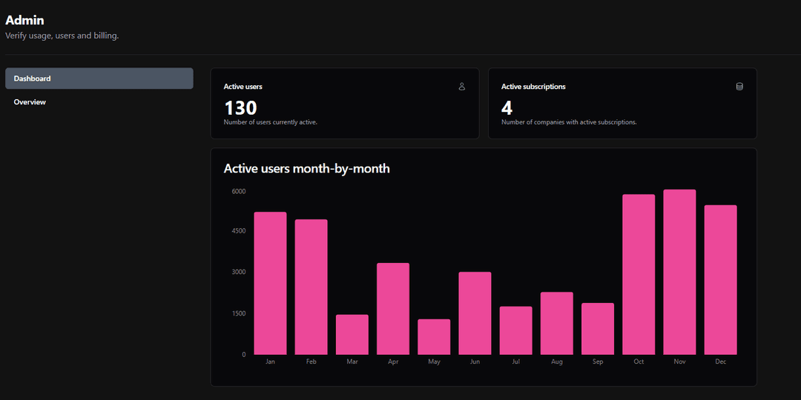This screenshot has width=801, height=400.
Task: Select Dashboard in the sidebar
Action: tap(99, 79)
